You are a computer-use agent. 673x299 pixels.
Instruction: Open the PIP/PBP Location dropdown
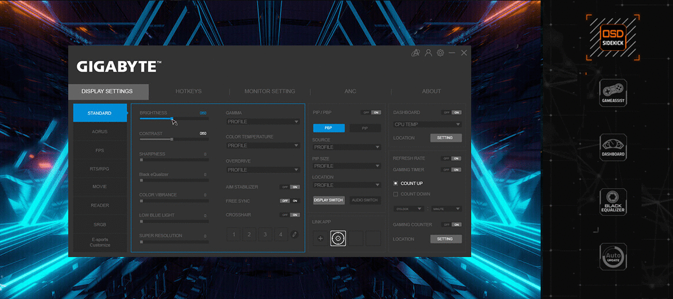pyautogui.click(x=347, y=185)
